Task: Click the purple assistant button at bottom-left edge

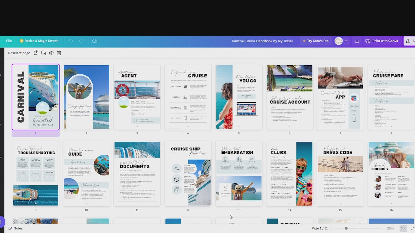Action: click(x=2, y=222)
